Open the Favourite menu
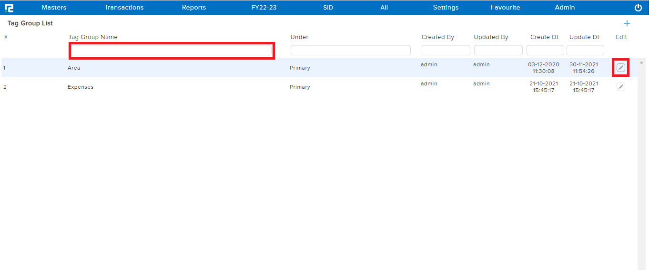649x270 pixels. click(x=505, y=8)
